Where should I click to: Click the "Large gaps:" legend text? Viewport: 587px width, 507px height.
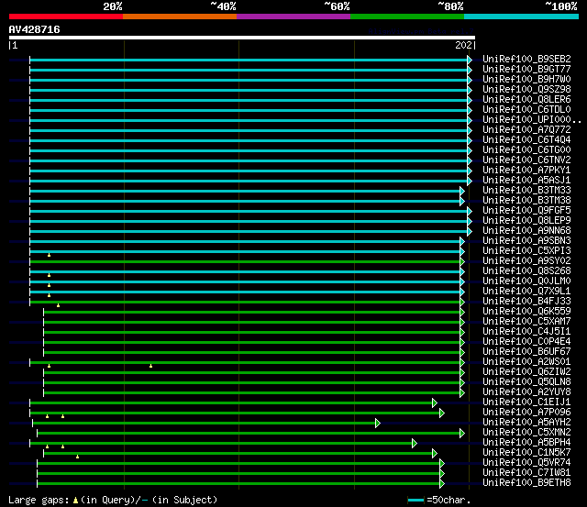click(39, 501)
